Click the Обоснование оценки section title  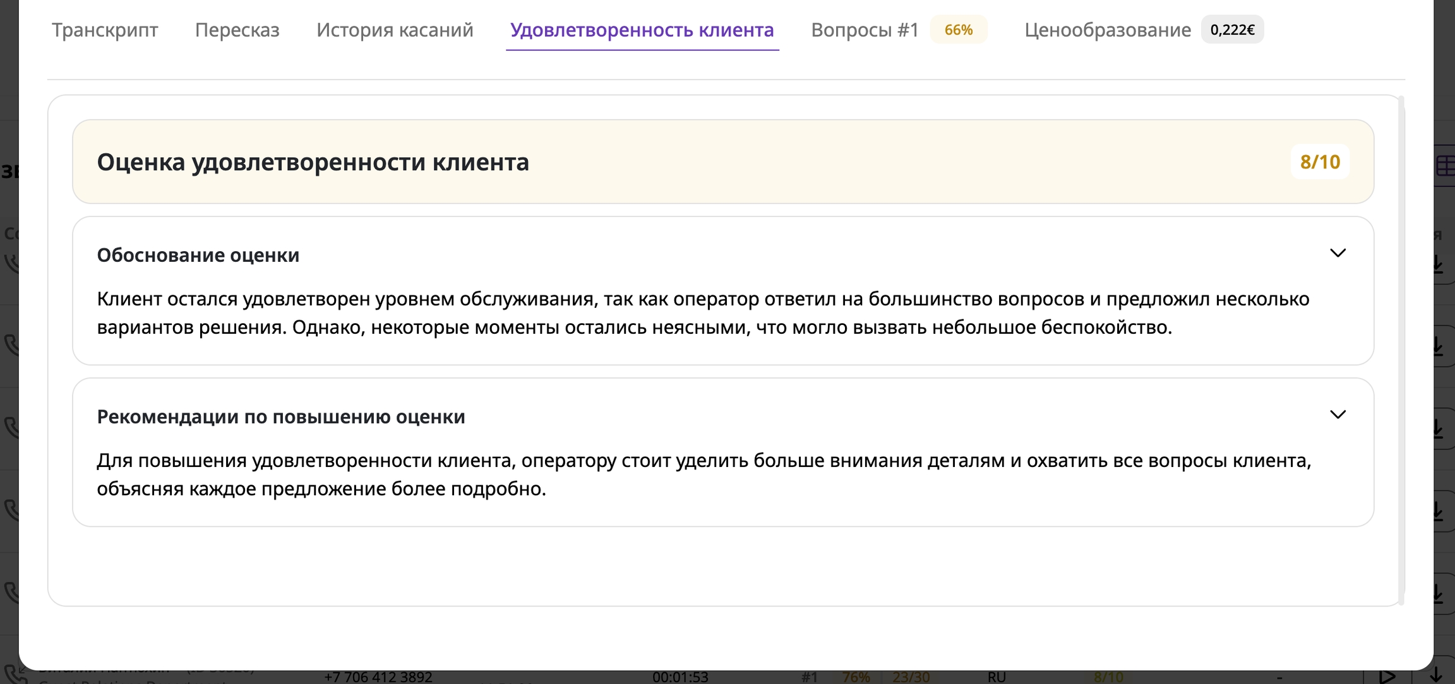pyautogui.click(x=198, y=255)
